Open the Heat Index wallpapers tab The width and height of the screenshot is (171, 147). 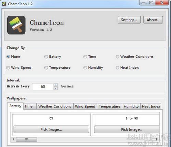coord(151,106)
